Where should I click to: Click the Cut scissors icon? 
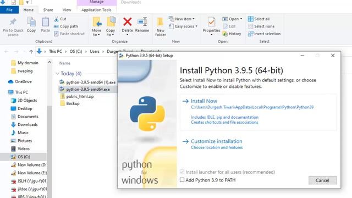click(x=56, y=19)
